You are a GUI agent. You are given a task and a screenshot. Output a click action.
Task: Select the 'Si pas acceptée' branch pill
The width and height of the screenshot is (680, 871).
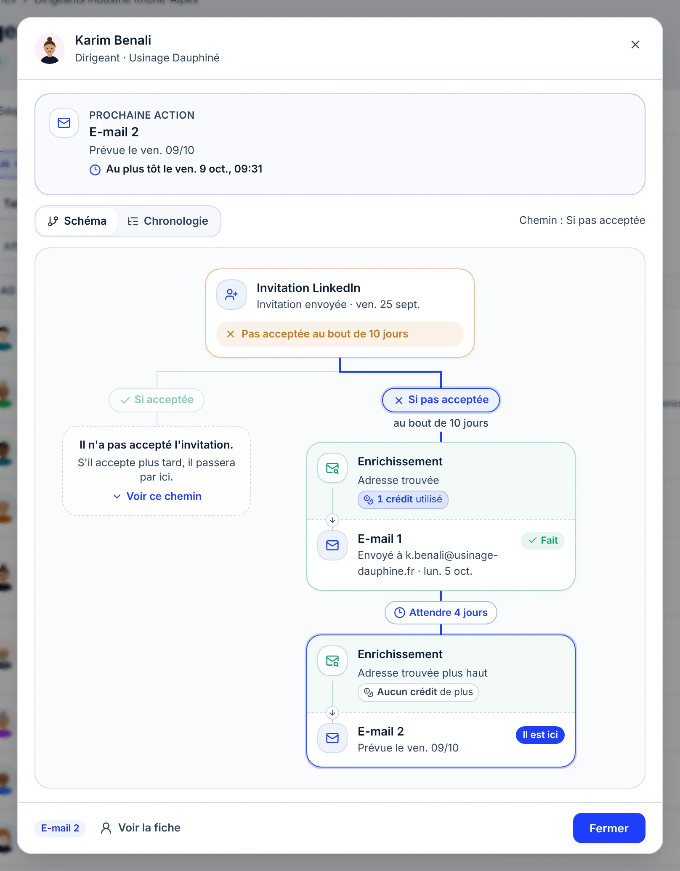441,400
